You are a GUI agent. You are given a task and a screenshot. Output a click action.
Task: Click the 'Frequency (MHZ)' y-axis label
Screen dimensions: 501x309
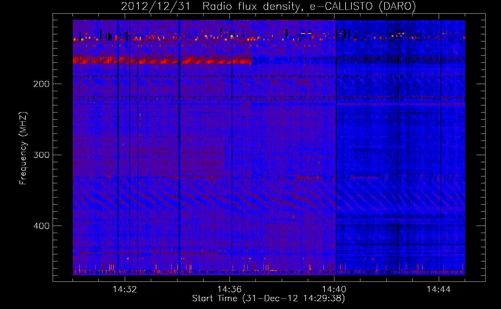(x=23, y=148)
